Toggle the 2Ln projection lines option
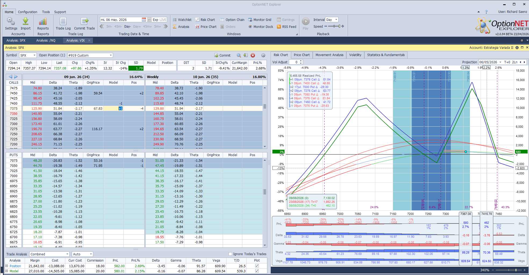This screenshot has height=275, width=529. (514, 62)
